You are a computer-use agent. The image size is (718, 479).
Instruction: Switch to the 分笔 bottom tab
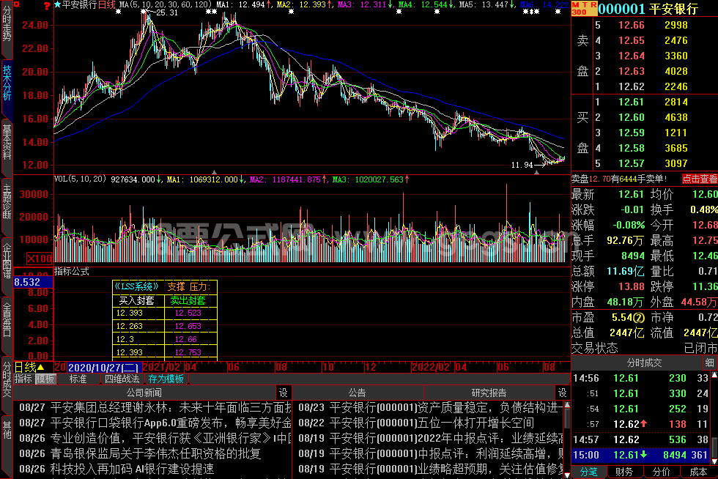coord(589,472)
